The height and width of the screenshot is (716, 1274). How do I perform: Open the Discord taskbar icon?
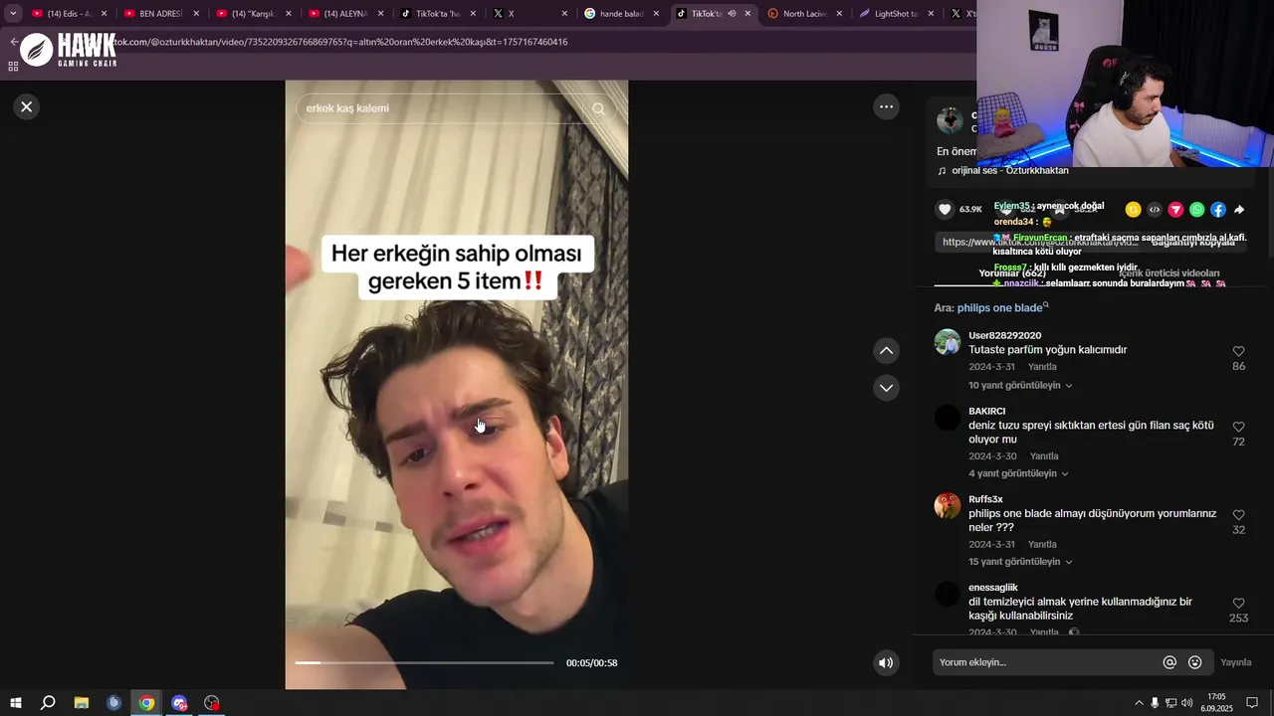179,702
